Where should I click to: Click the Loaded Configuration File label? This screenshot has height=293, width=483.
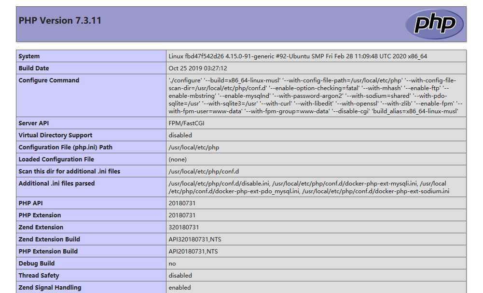pyautogui.click(x=56, y=159)
